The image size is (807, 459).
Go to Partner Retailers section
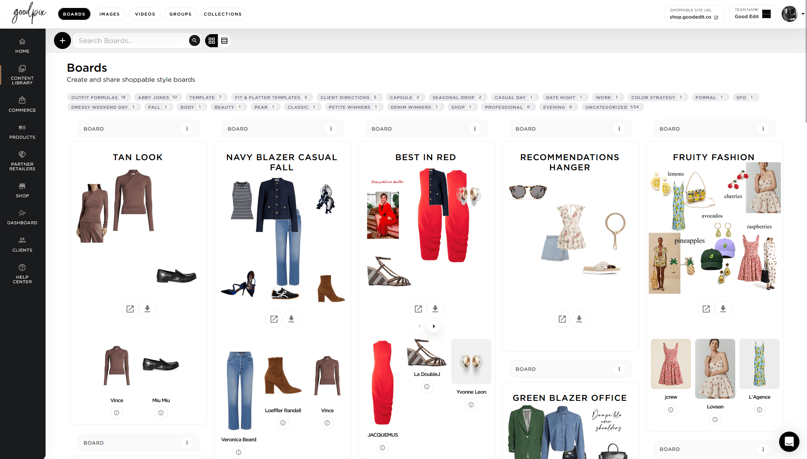click(x=22, y=161)
